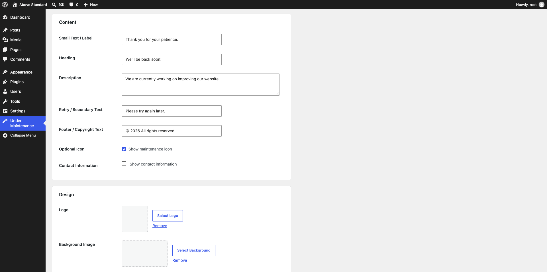Click the Background Image preview placeholder
This screenshot has width=547, height=272.
145,254
